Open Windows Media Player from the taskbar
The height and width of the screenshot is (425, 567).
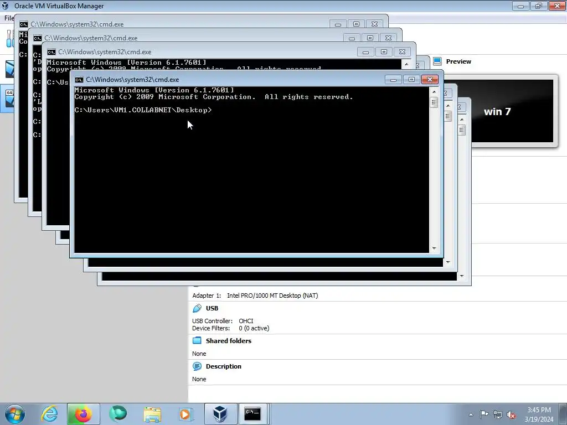(x=186, y=414)
